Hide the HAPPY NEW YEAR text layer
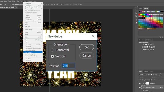Viewport: 164px width, 92px height. point(140,87)
